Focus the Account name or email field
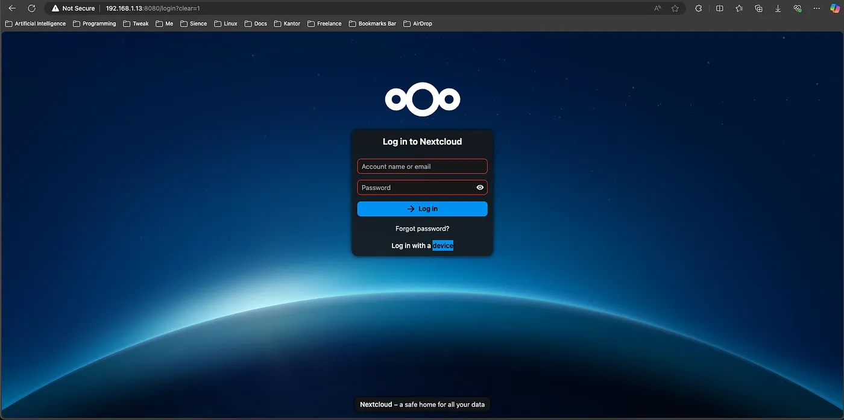844x420 pixels. click(x=422, y=166)
